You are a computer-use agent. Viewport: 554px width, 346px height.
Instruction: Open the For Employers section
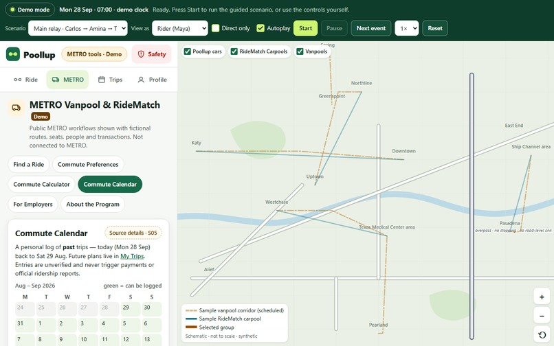(x=33, y=204)
